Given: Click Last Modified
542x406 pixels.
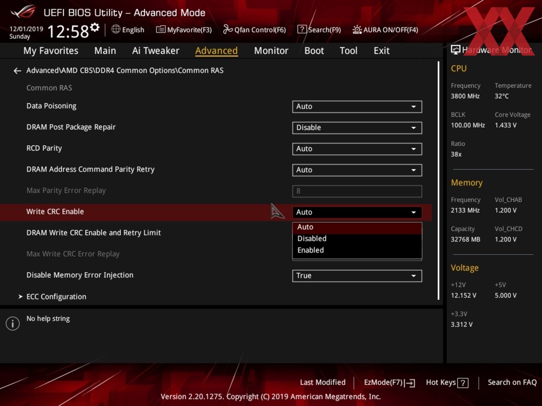Looking at the screenshot, I should [x=323, y=383].
